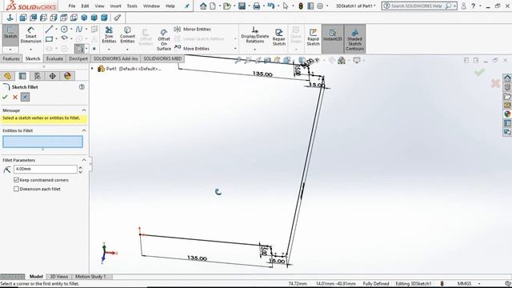Viewport: 512px width, 288px height.
Task: Pin the menu bar with pushpin
Action: click(x=186, y=6)
